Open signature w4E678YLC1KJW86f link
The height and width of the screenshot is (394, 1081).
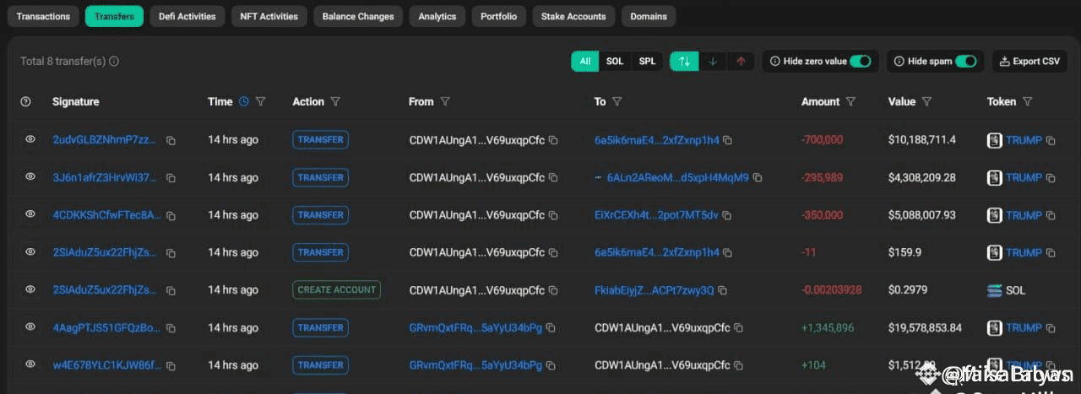pyautogui.click(x=105, y=365)
